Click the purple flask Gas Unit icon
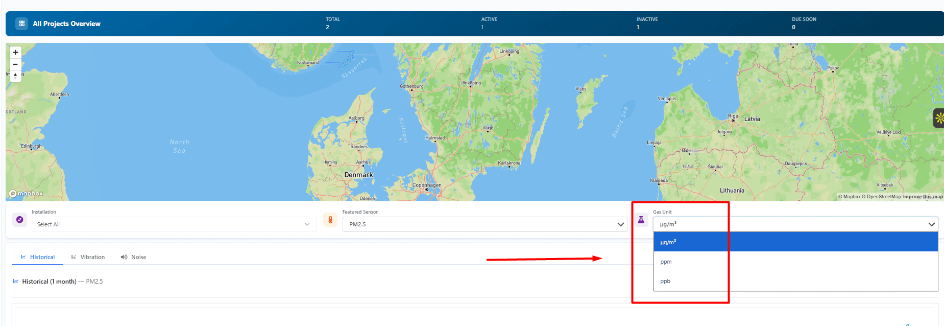Viewport: 944px width, 326px height. (x=641, y=220)
